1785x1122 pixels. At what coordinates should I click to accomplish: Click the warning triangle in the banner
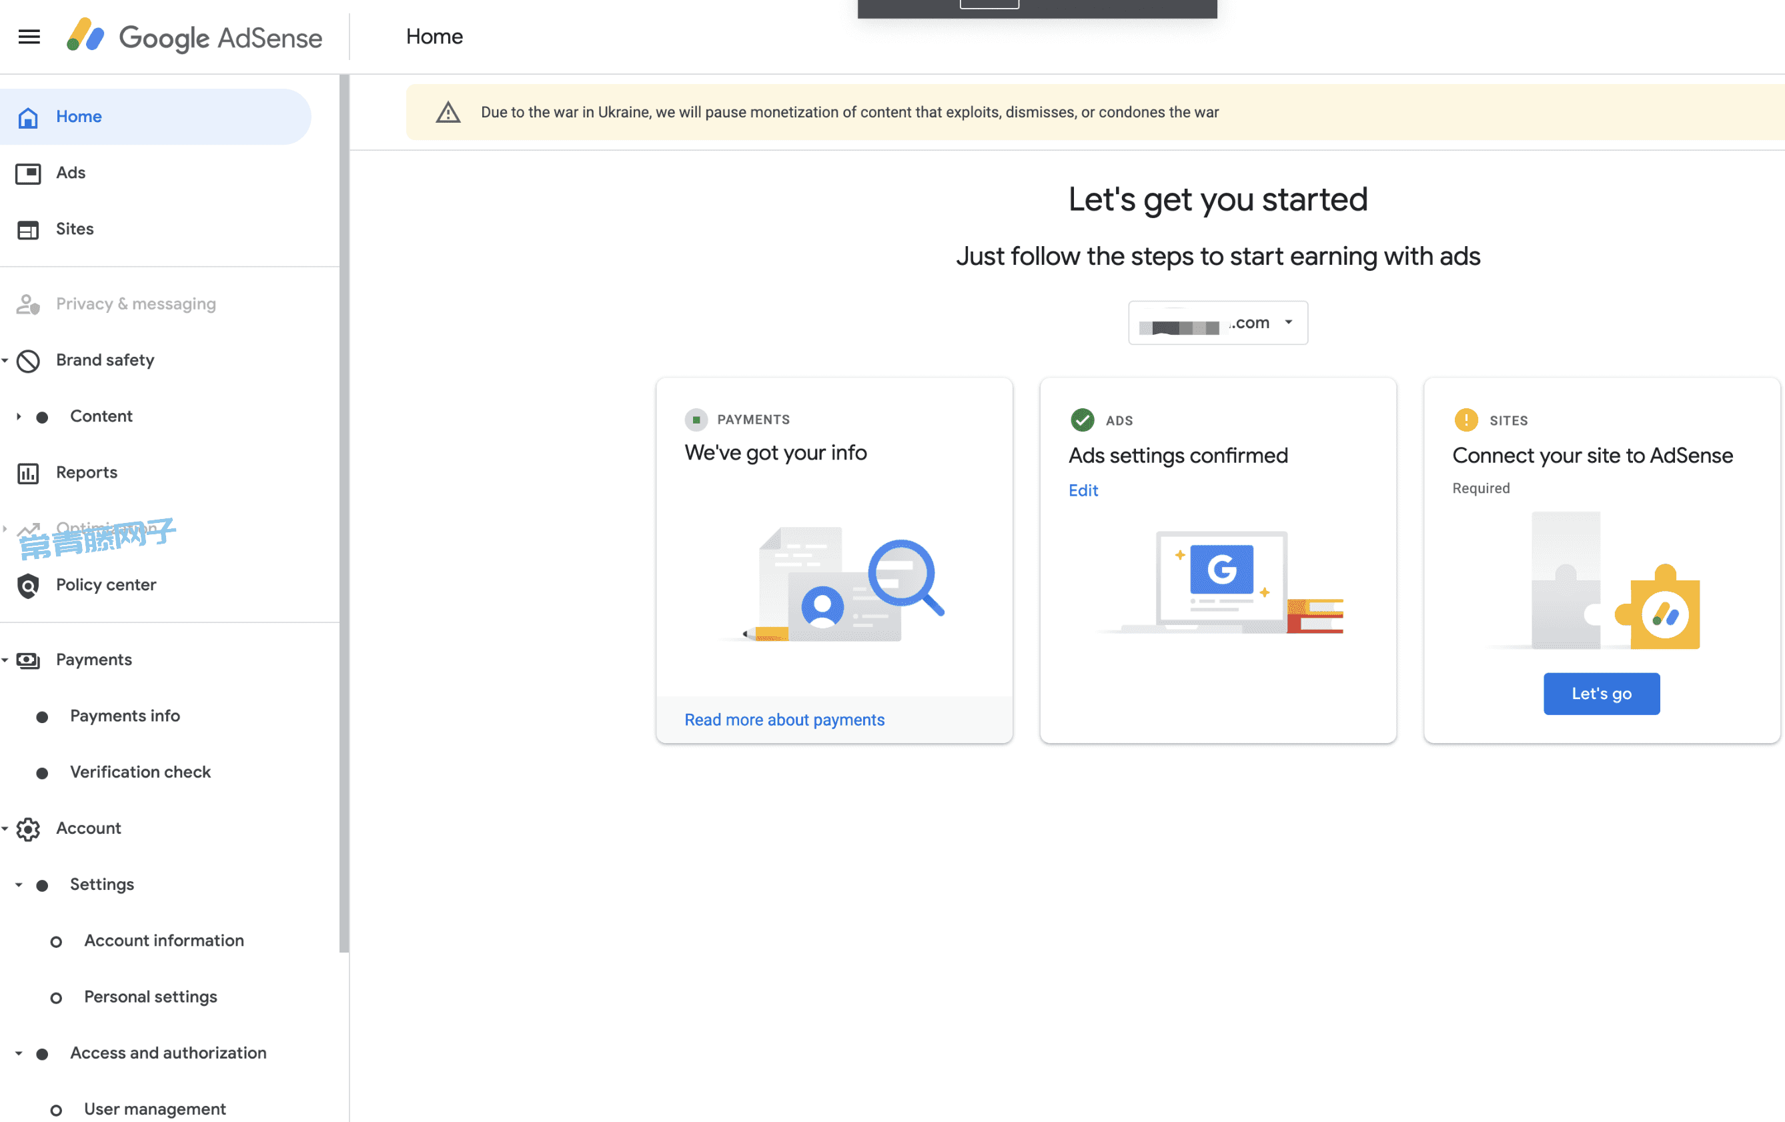point(448,113)
